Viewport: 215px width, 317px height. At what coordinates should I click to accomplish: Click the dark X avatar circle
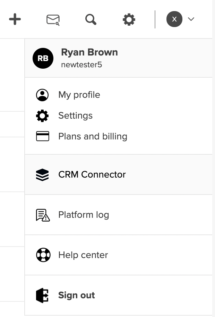tap(174, 19)
